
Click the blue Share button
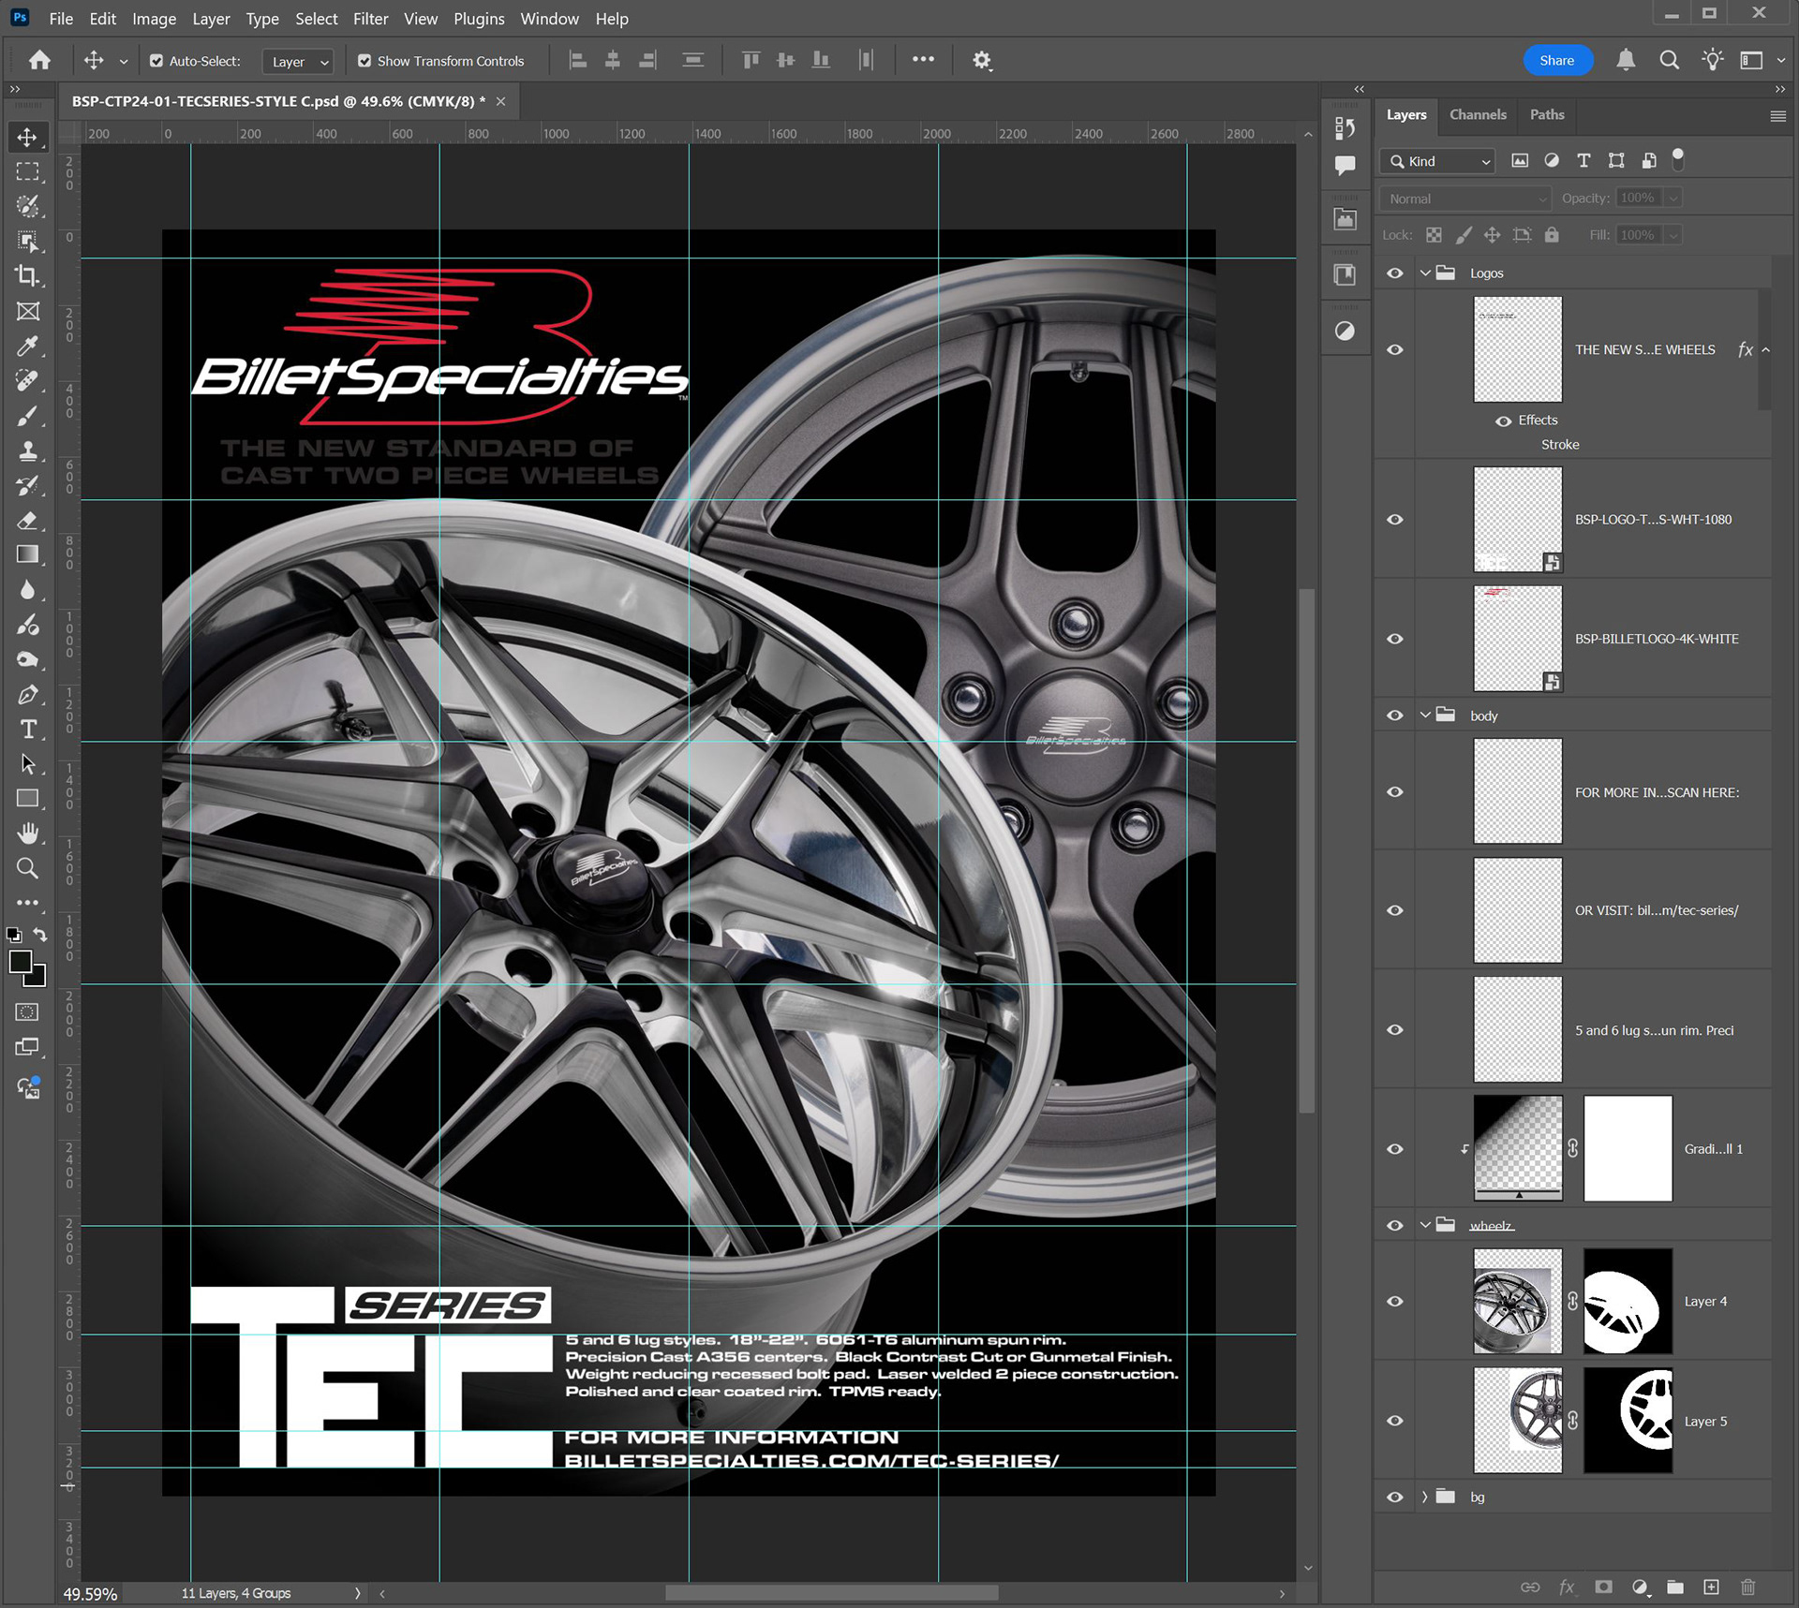(x=1556, y=60)
